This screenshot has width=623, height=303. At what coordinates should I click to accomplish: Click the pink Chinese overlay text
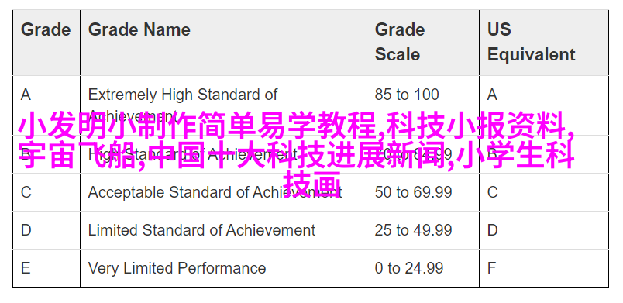(297, 153)
